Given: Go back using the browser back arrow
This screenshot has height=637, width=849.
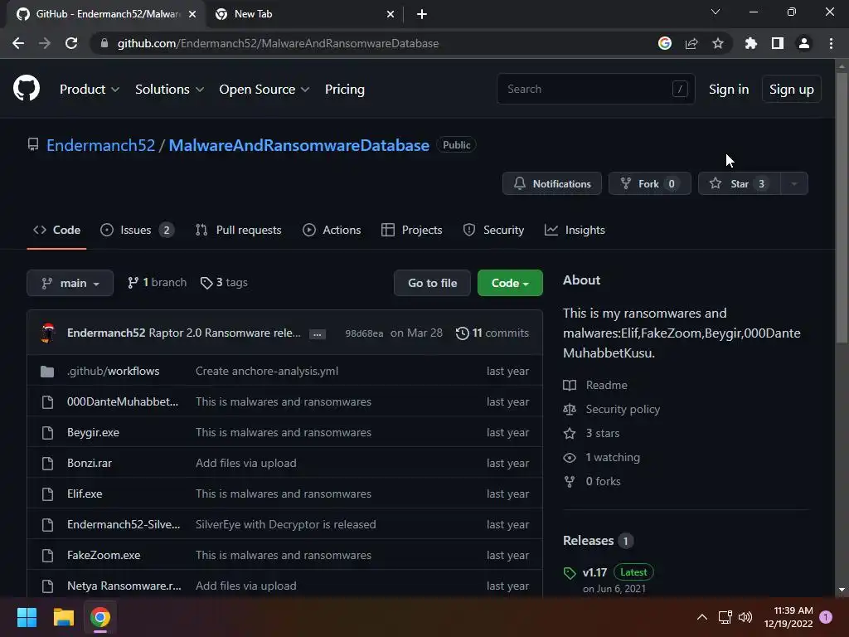Looking at the screenshot, I should (18, 43).
